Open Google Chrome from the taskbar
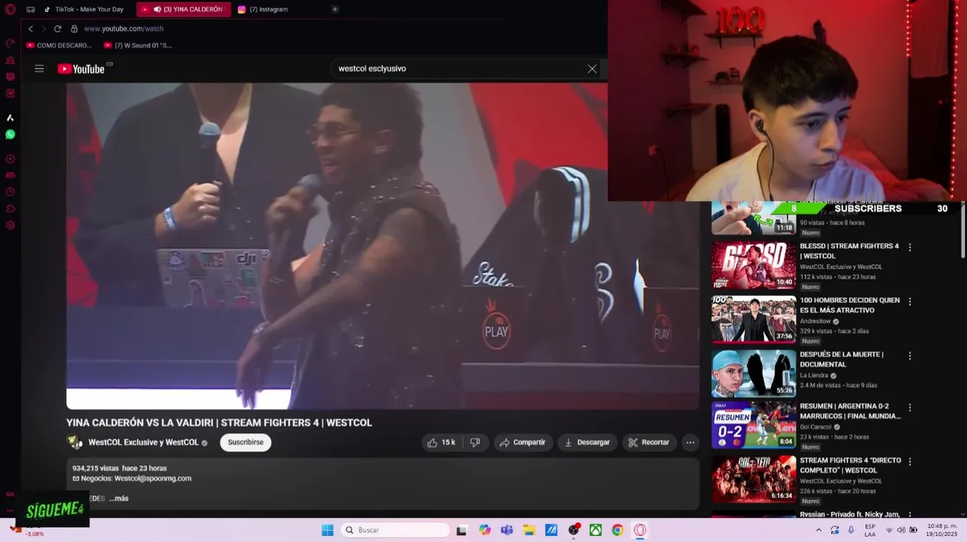This screenshot has width=967, height=542. coord(617,530)
